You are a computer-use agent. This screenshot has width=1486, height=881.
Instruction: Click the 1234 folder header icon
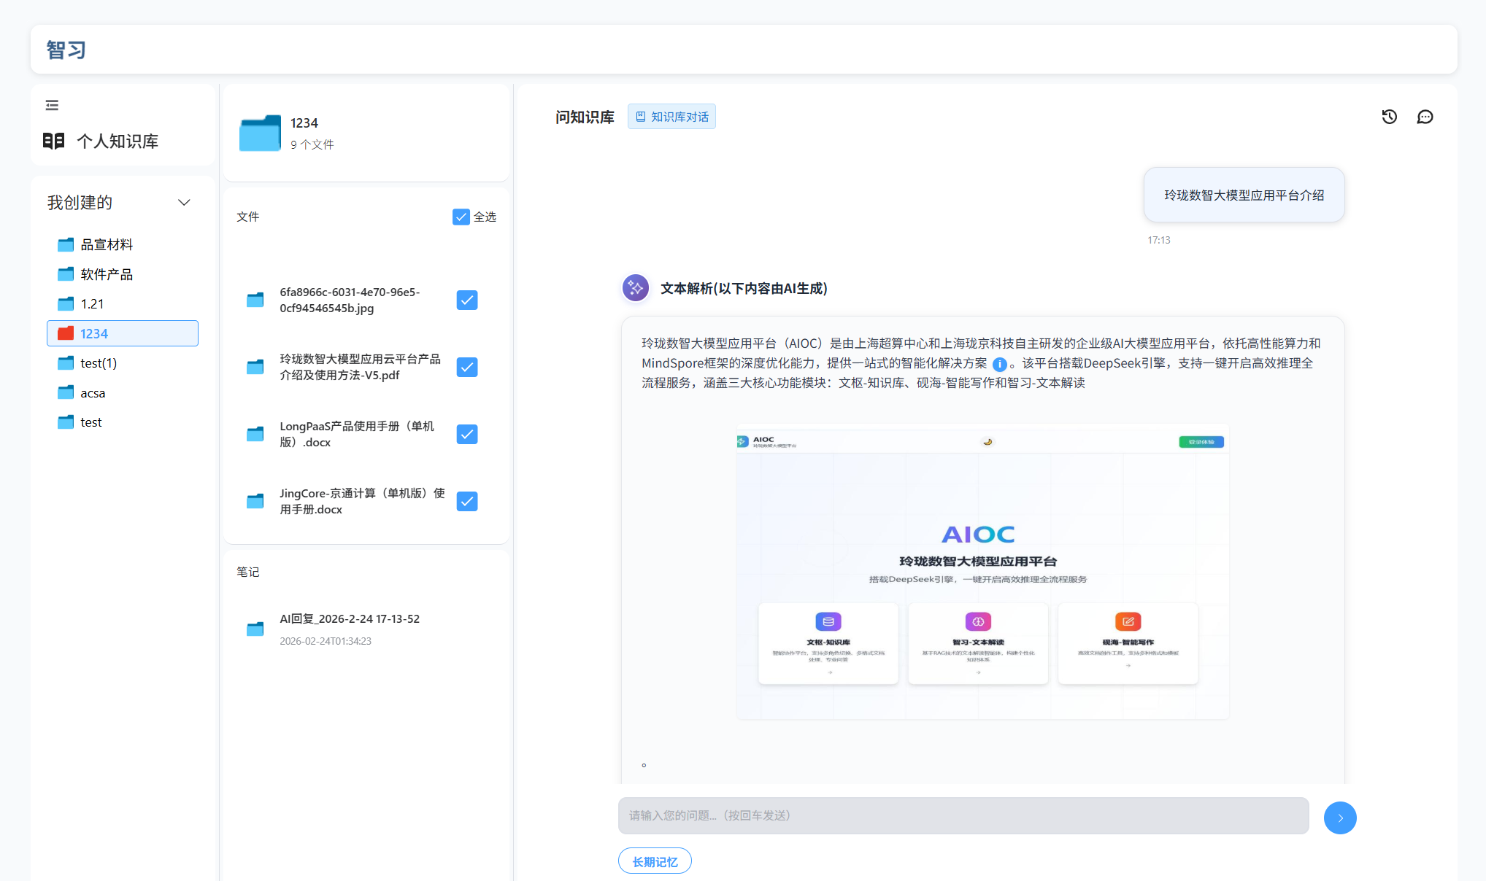(260, 133)
